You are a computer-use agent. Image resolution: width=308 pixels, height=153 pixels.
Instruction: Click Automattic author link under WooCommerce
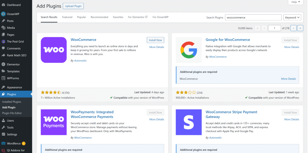pyautogui.click(x=81, y=61)
